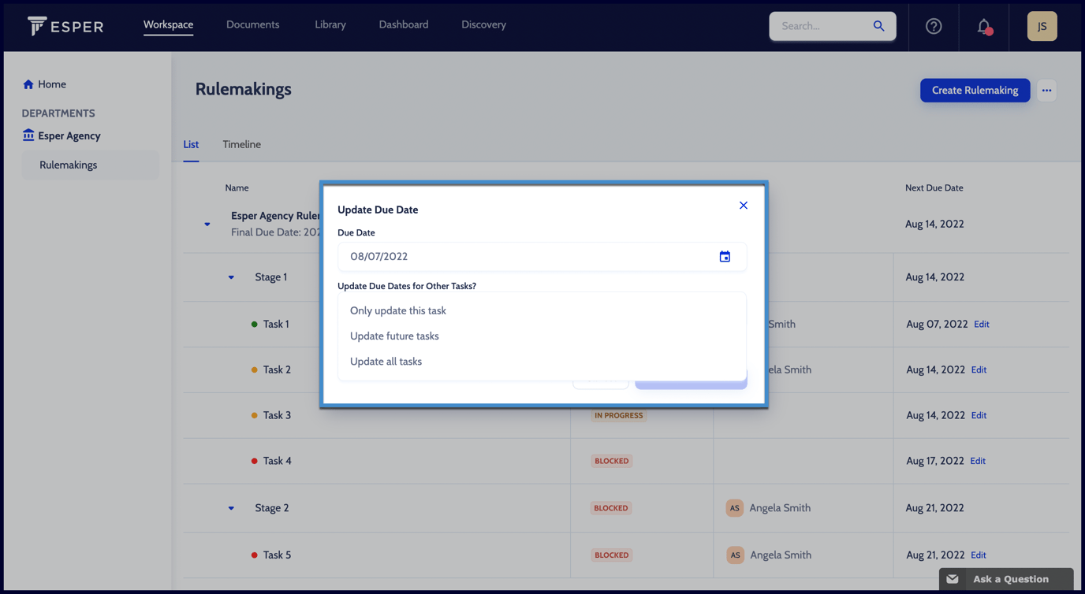This screenshot has height=594, width=1085.
Task: Click the search magnifier icon
Action: [878, 26]
